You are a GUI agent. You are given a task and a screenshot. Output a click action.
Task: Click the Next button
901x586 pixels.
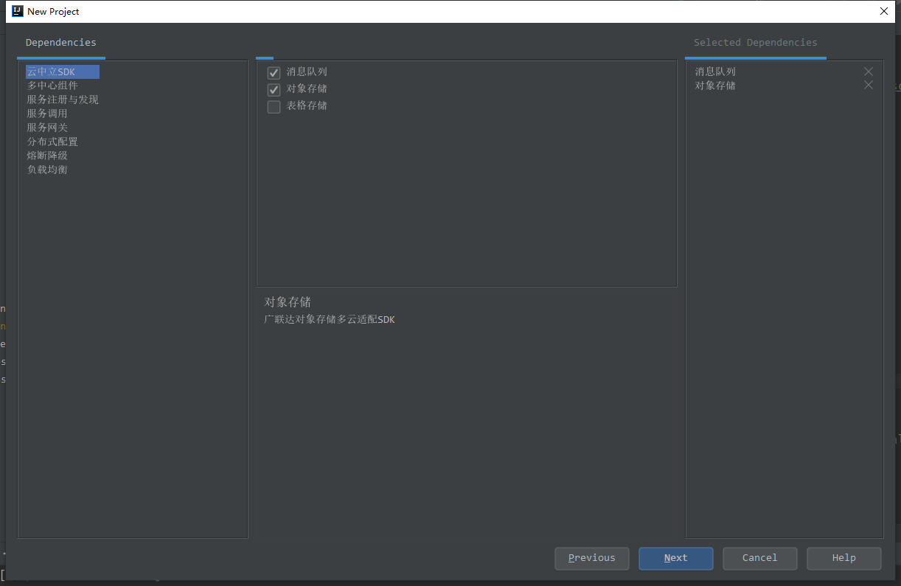click(675, 558)
